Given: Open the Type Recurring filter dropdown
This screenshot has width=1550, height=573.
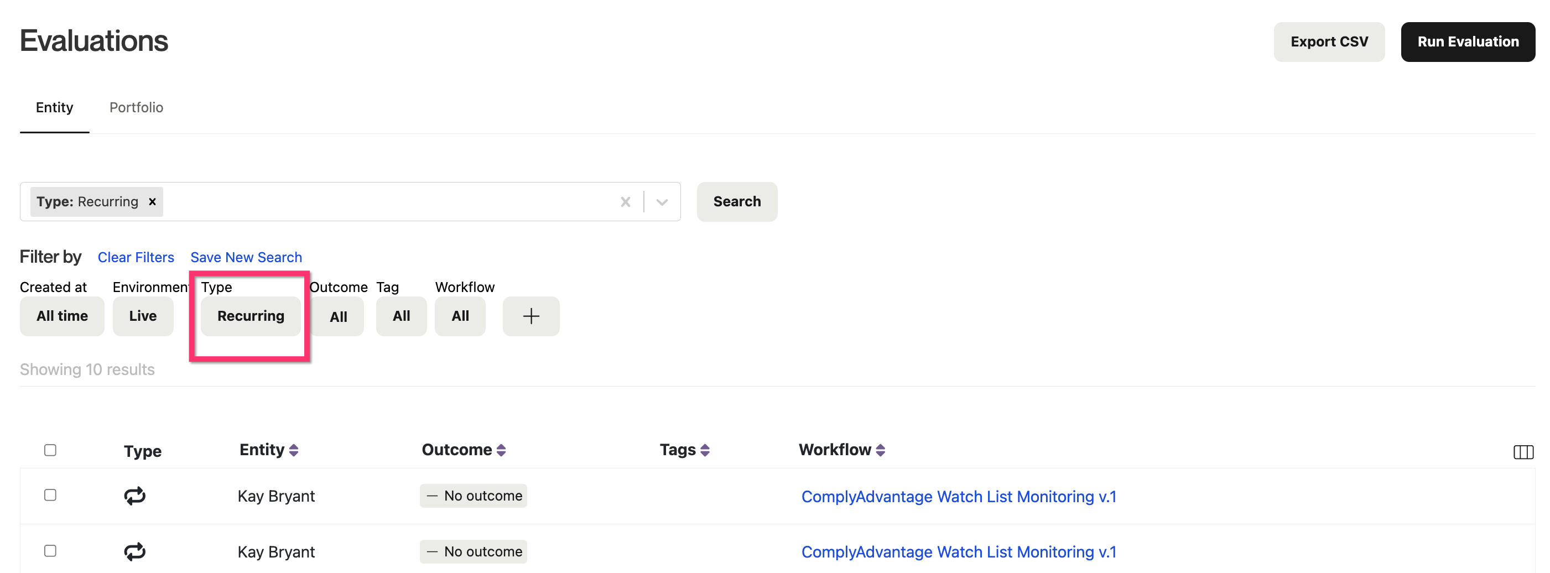Looking at the screenshot, I should pos(250,316).
